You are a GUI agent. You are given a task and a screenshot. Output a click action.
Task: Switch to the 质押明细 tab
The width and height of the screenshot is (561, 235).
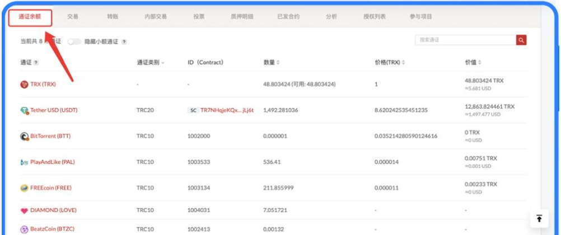pyautogui.click(x=242, y=17)
